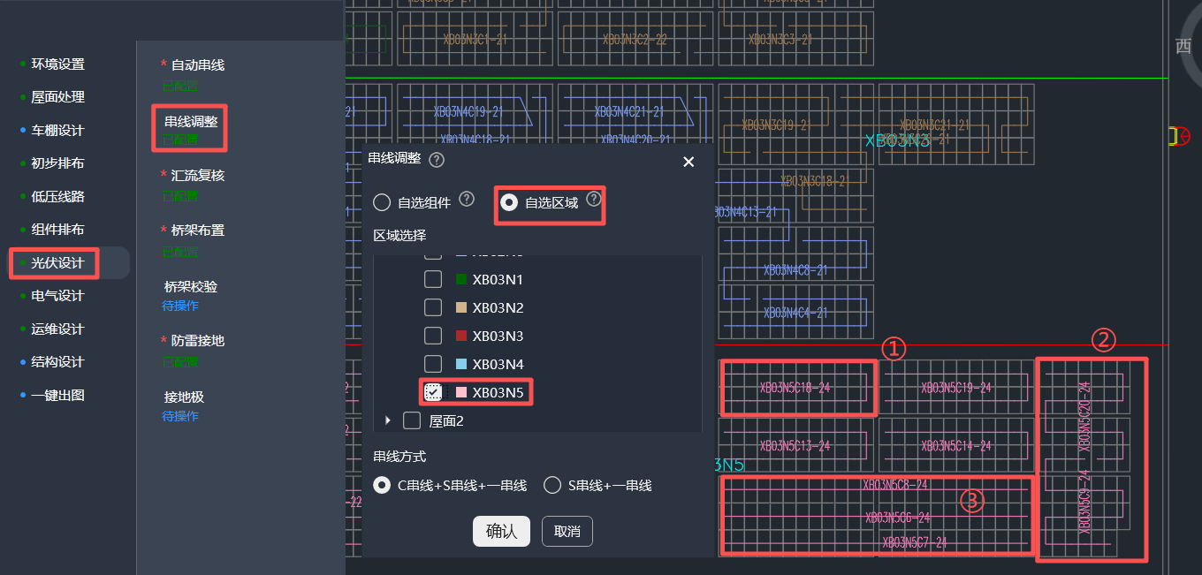Select the 自选区域 radio option
The image size is (1202, 575).
point(509,202)
